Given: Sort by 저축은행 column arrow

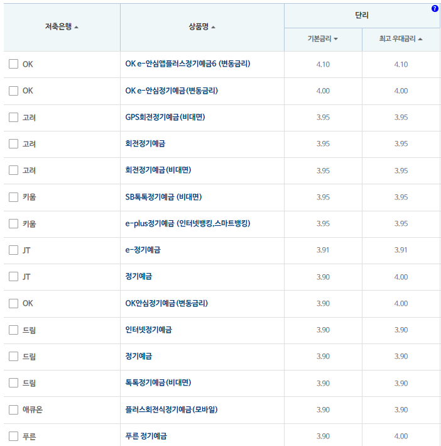Looking at the screenshot, I should pos(76,27).
